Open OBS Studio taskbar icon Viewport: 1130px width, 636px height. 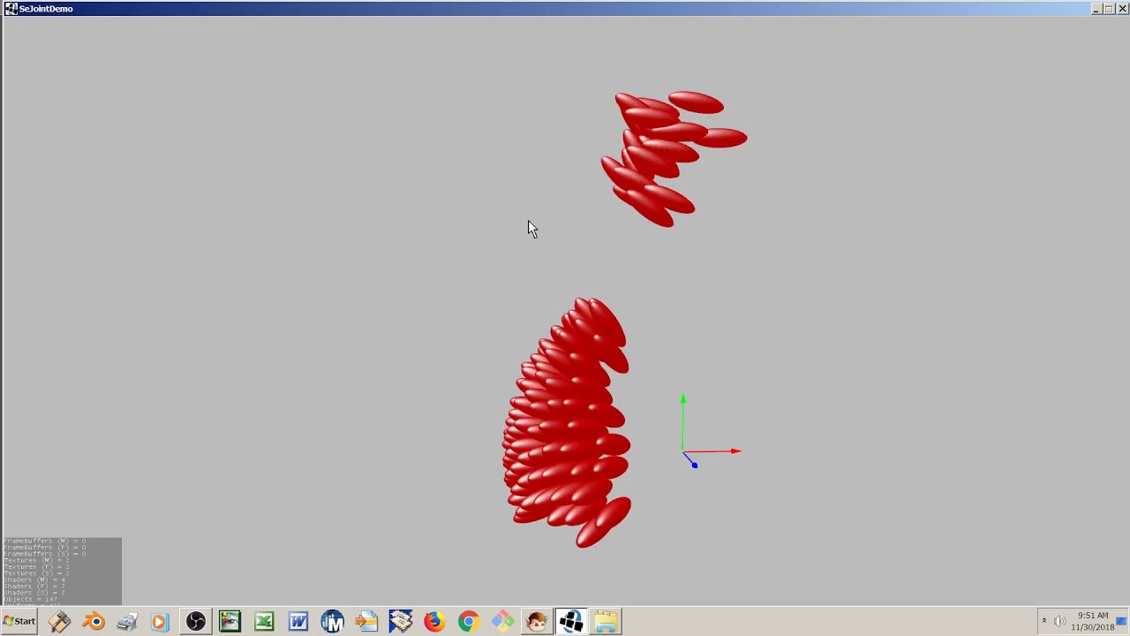point(195,622)
